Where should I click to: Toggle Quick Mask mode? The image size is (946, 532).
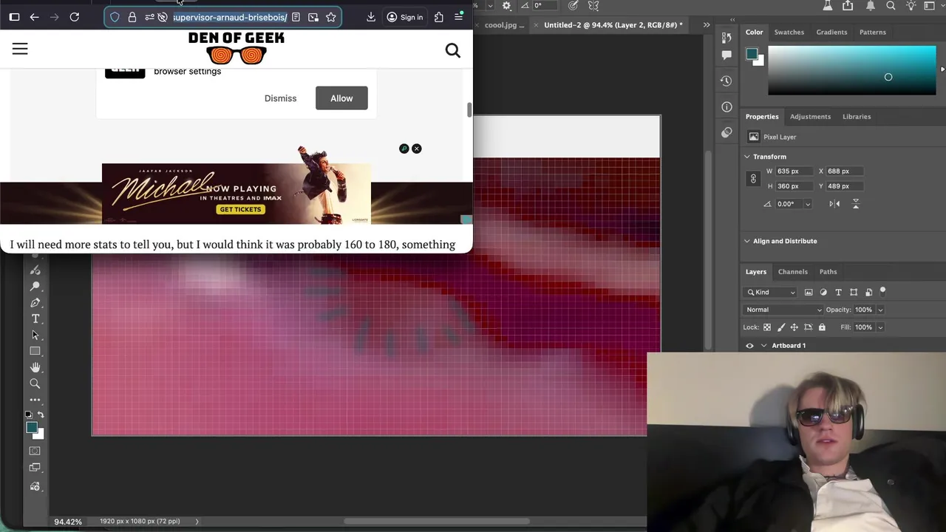click(35, 451)
